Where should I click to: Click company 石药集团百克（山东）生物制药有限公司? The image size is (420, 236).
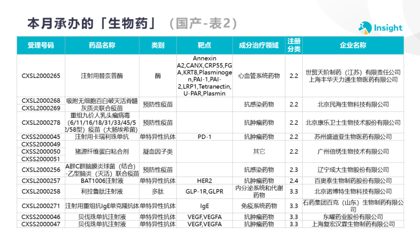(x=353, y=206)
